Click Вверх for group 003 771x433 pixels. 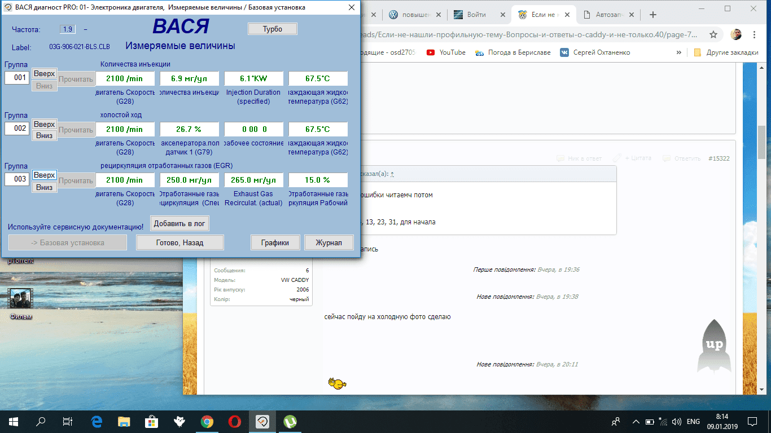pyautogui.click(x=44, y=175)
